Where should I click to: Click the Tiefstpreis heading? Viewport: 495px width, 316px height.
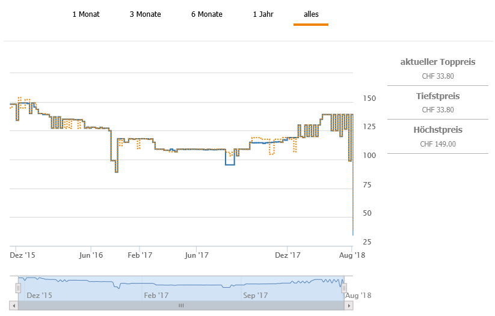click(438, 96)
